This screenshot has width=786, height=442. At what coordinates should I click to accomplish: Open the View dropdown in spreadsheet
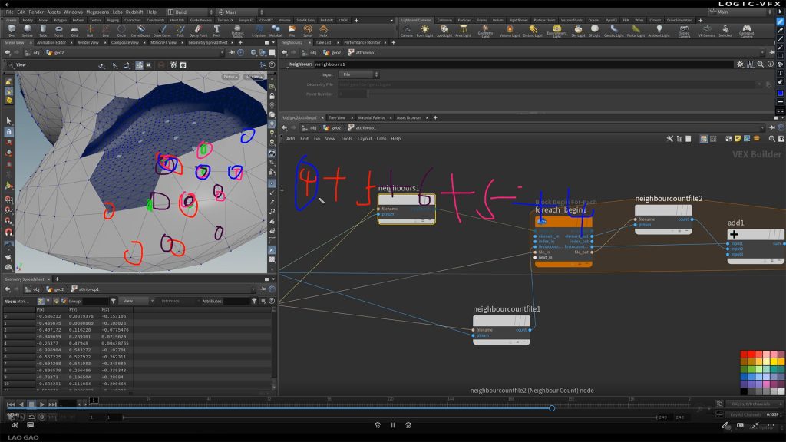(137, 301)
